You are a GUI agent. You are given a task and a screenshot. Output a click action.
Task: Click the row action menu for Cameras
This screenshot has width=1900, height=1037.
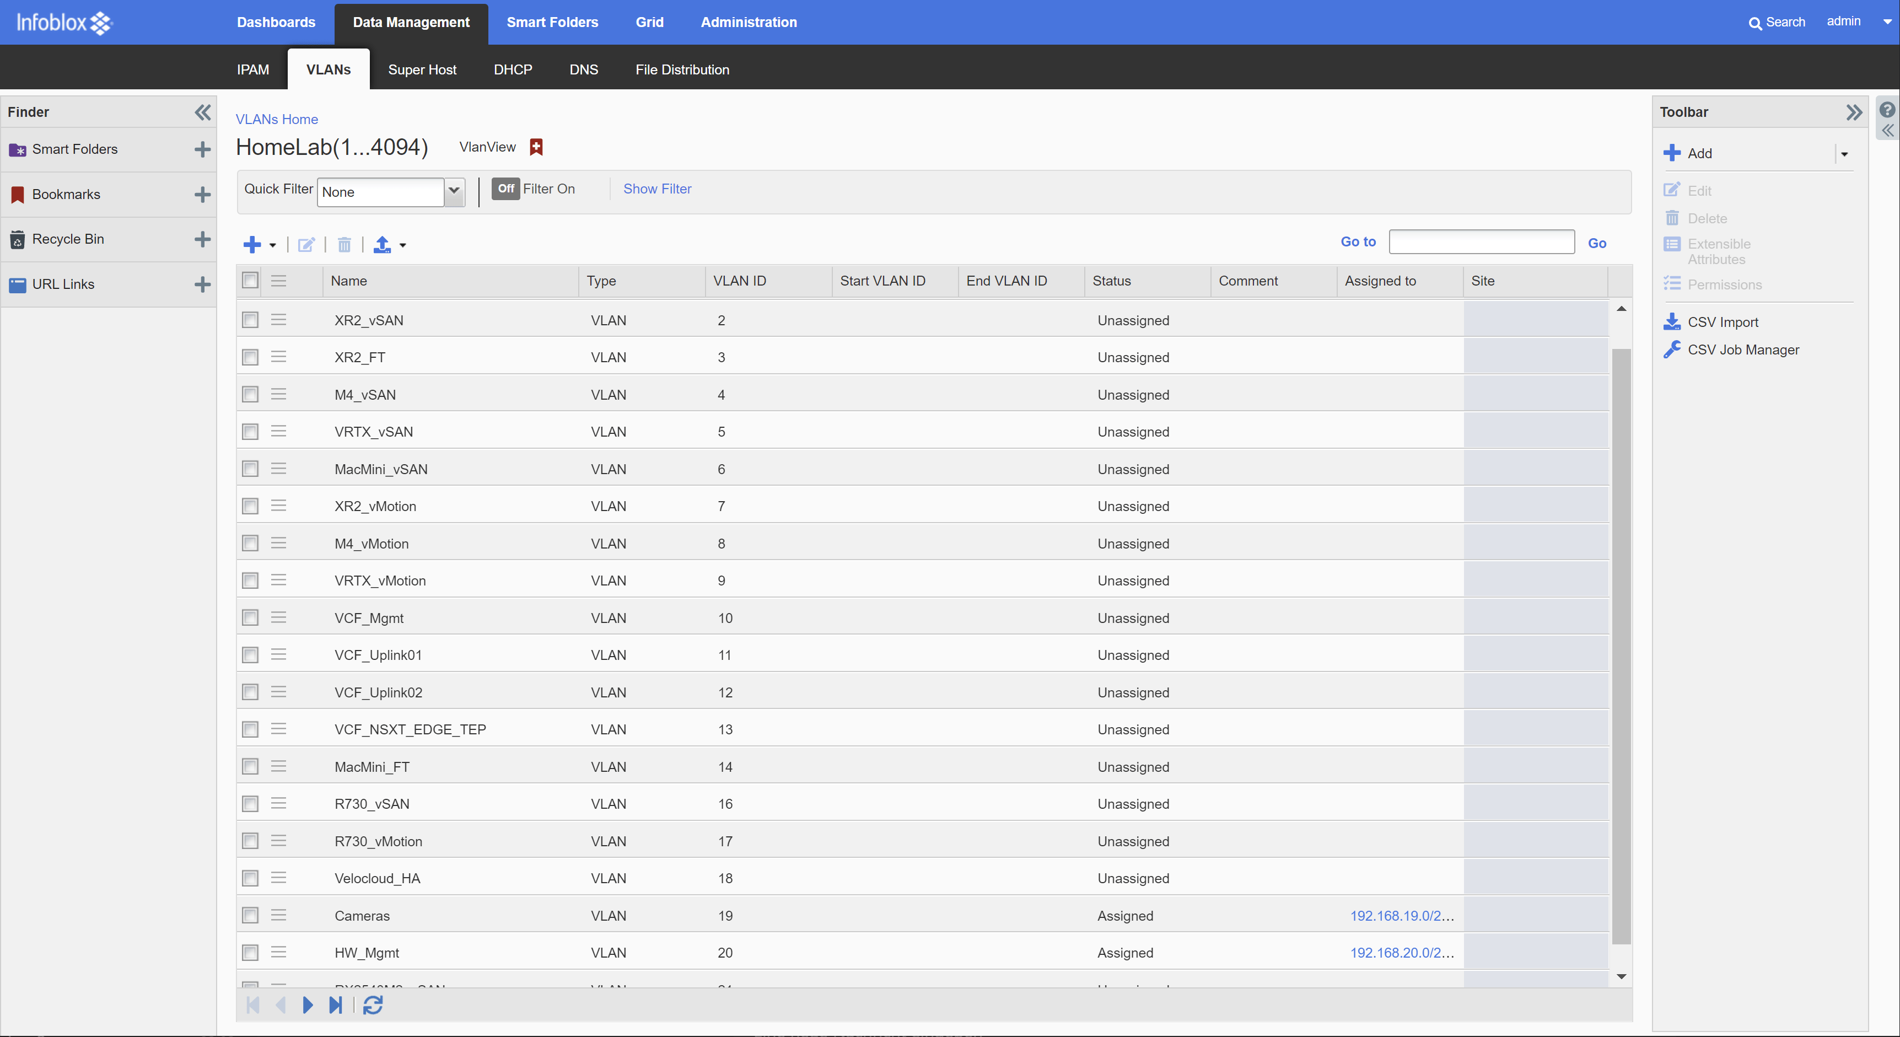click(278, 915)
